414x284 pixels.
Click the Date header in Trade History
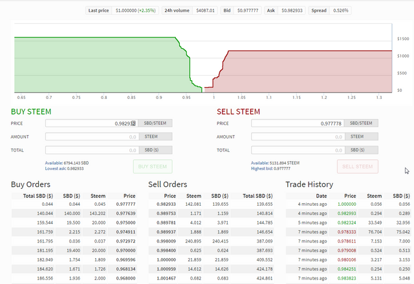(321, 196)
